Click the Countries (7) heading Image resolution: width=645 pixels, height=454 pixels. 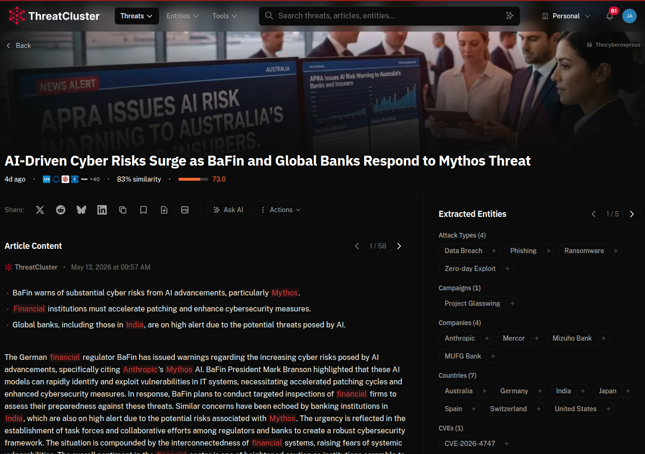click(457, 375)
